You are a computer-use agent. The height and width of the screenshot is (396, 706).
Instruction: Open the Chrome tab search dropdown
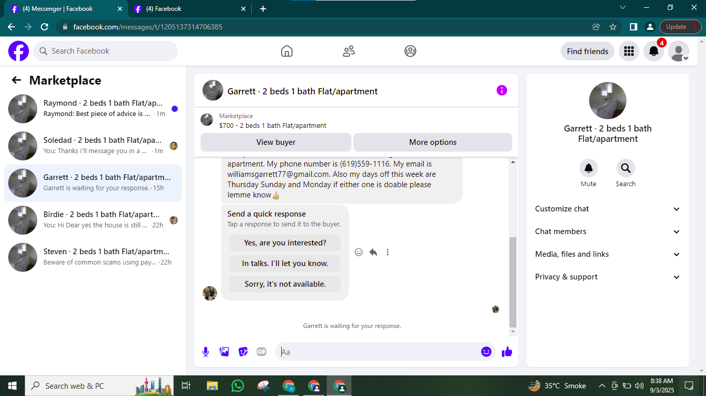tap(623, 8)
